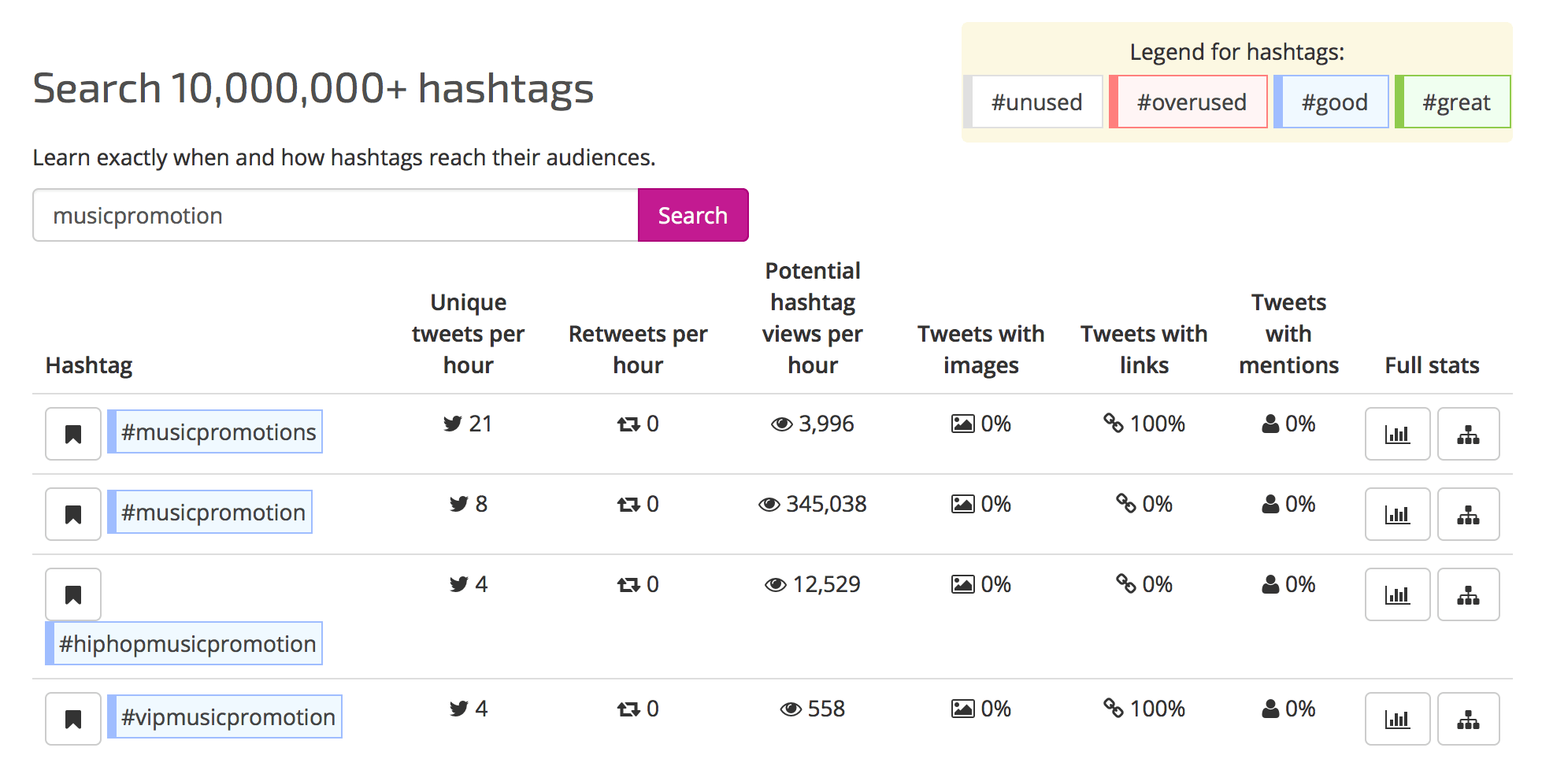Bookmark the #musicpromotions hashtag
This screenshot has height=770, width=1542.
click(73, 434)
